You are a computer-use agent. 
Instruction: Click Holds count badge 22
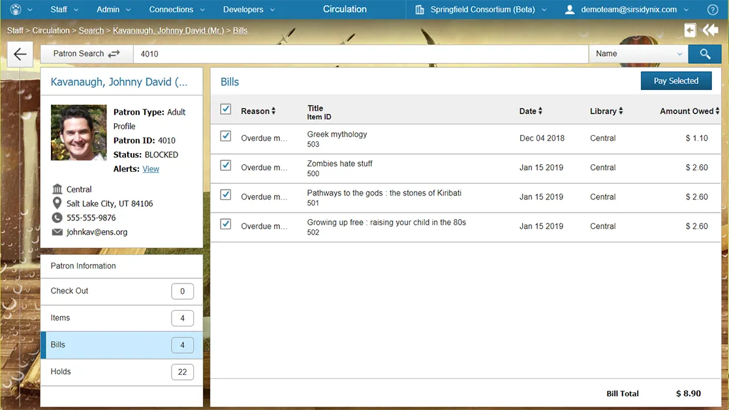(182, 372)
